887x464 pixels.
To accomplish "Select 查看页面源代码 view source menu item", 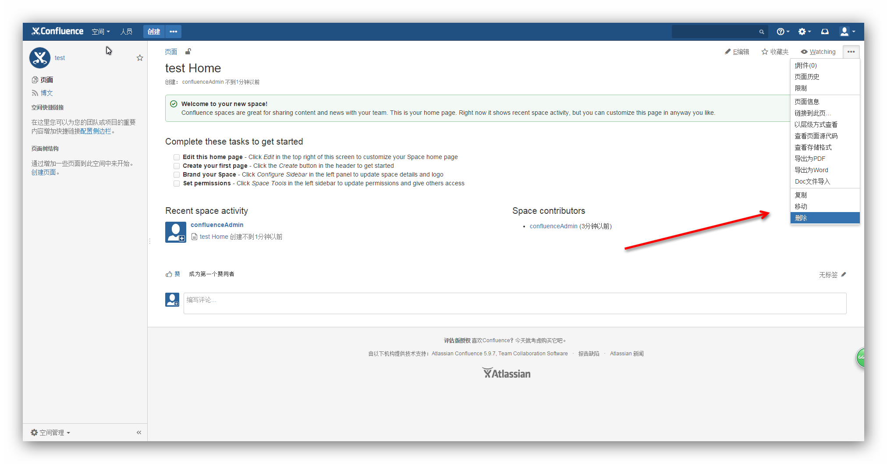I will click(x=825, y=136).
